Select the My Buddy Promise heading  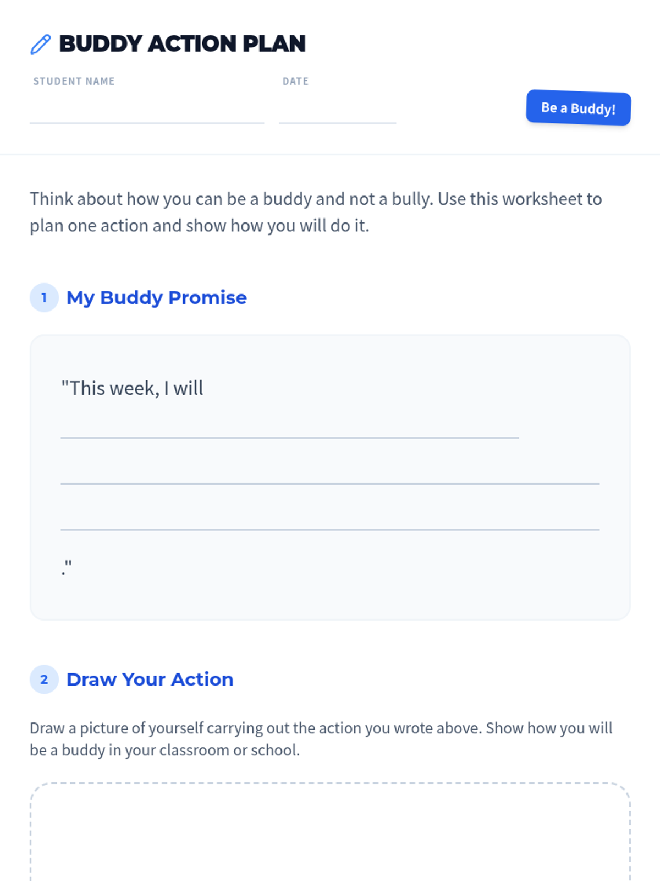coord(157,298)
